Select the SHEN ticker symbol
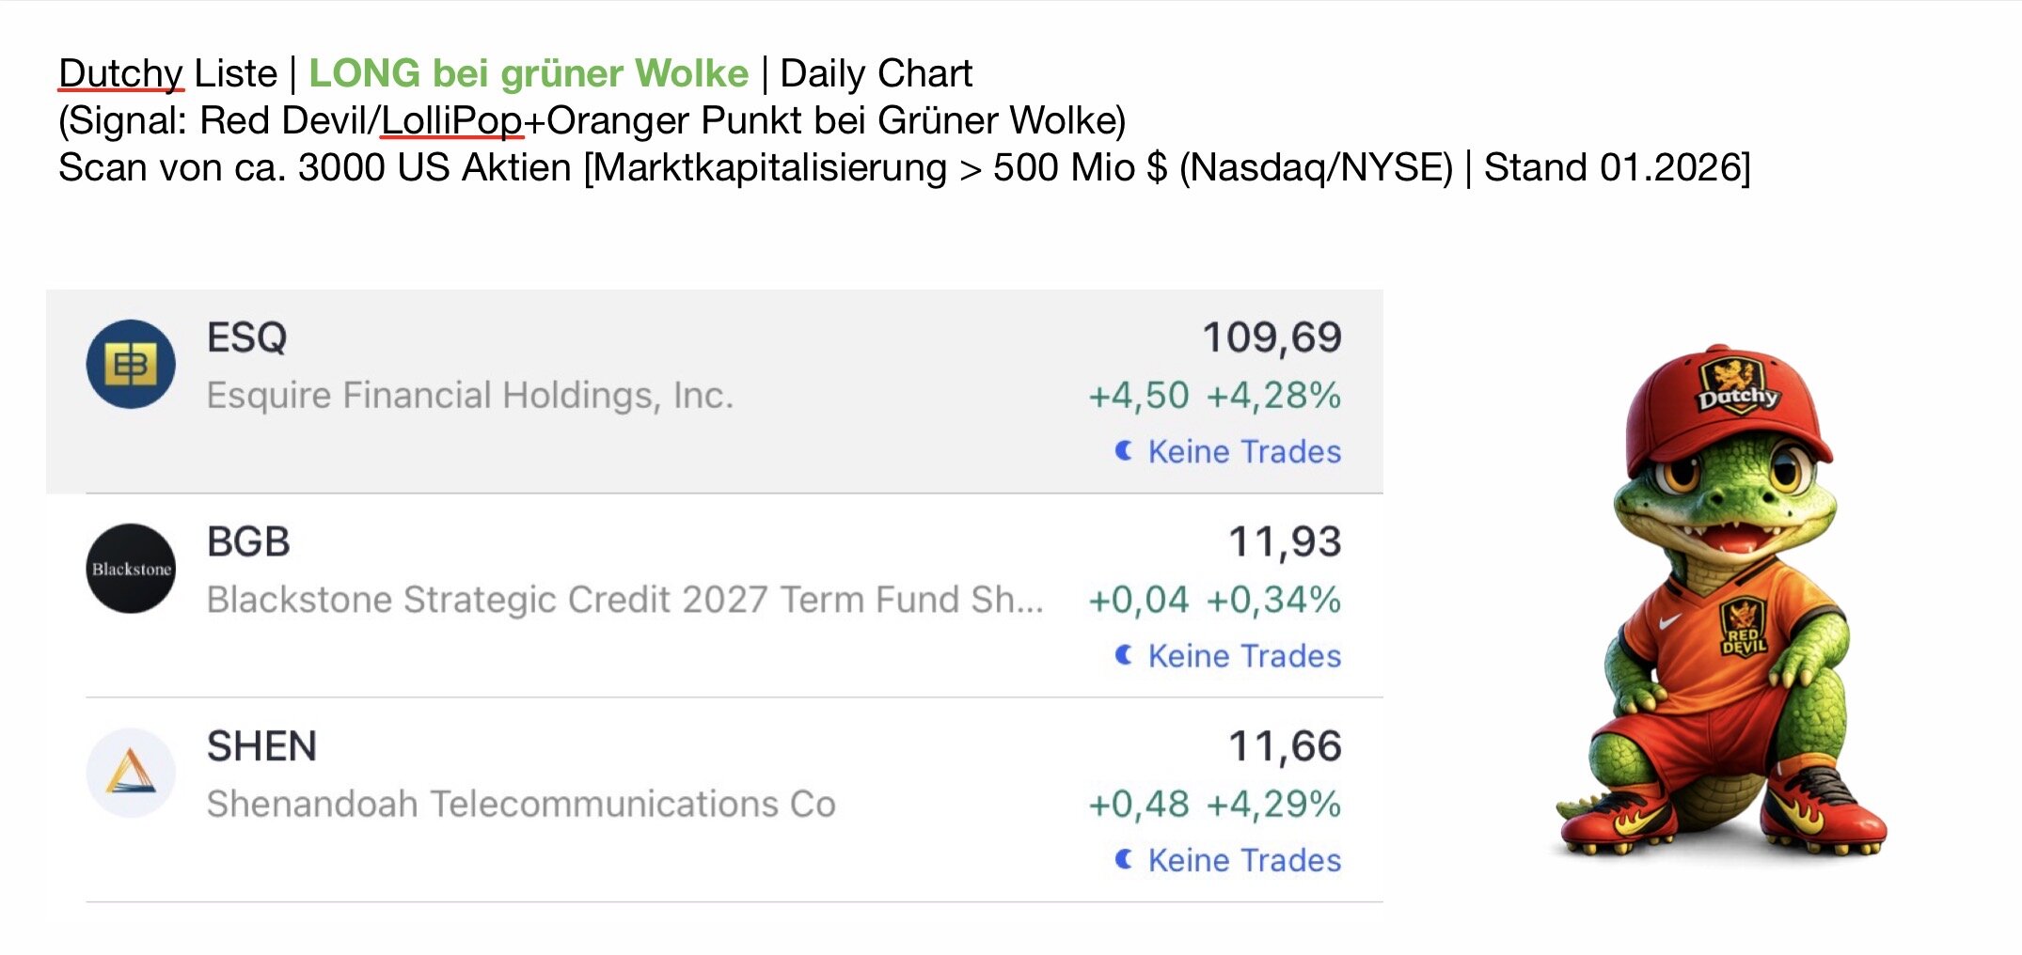Screen dimensions: 2022x955 261,746
